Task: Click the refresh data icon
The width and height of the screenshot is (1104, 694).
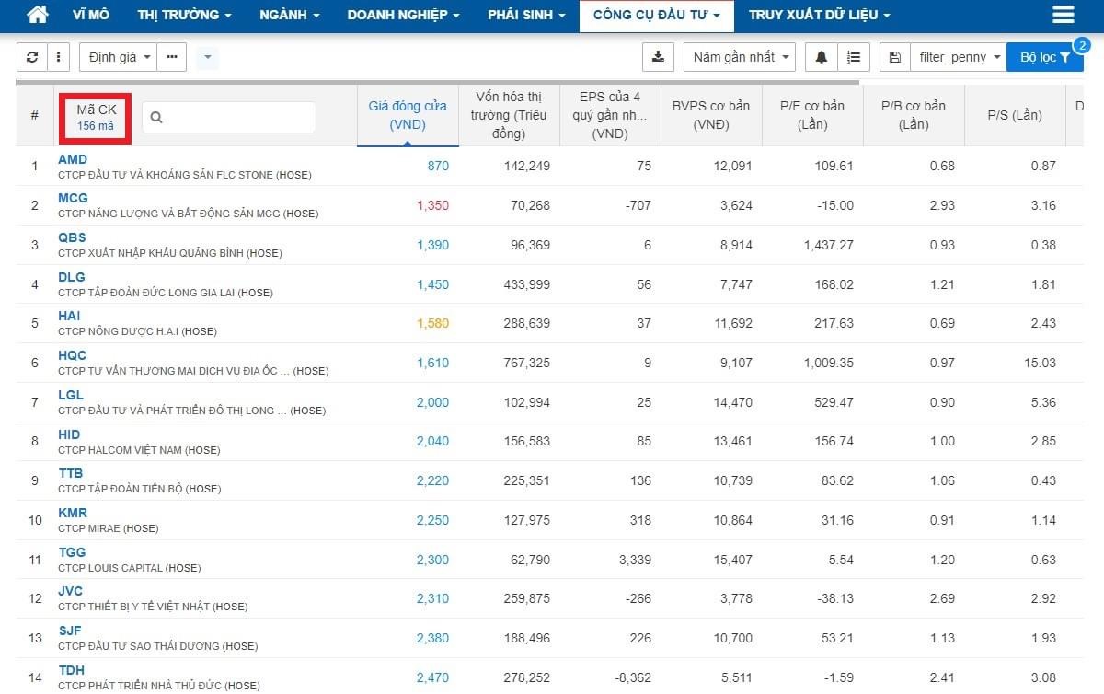Action: pyautogui.click(x=32, y=57)
